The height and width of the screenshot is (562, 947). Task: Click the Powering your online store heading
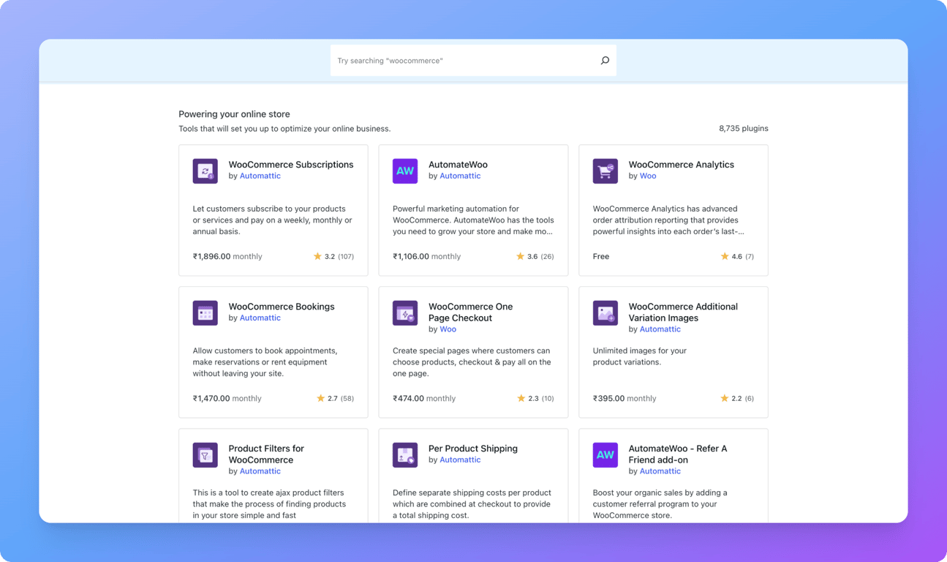pyautogui.click(x=234, y=114)
